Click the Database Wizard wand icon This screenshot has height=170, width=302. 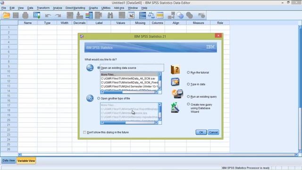pyautogui.click(x=175, y=108)
